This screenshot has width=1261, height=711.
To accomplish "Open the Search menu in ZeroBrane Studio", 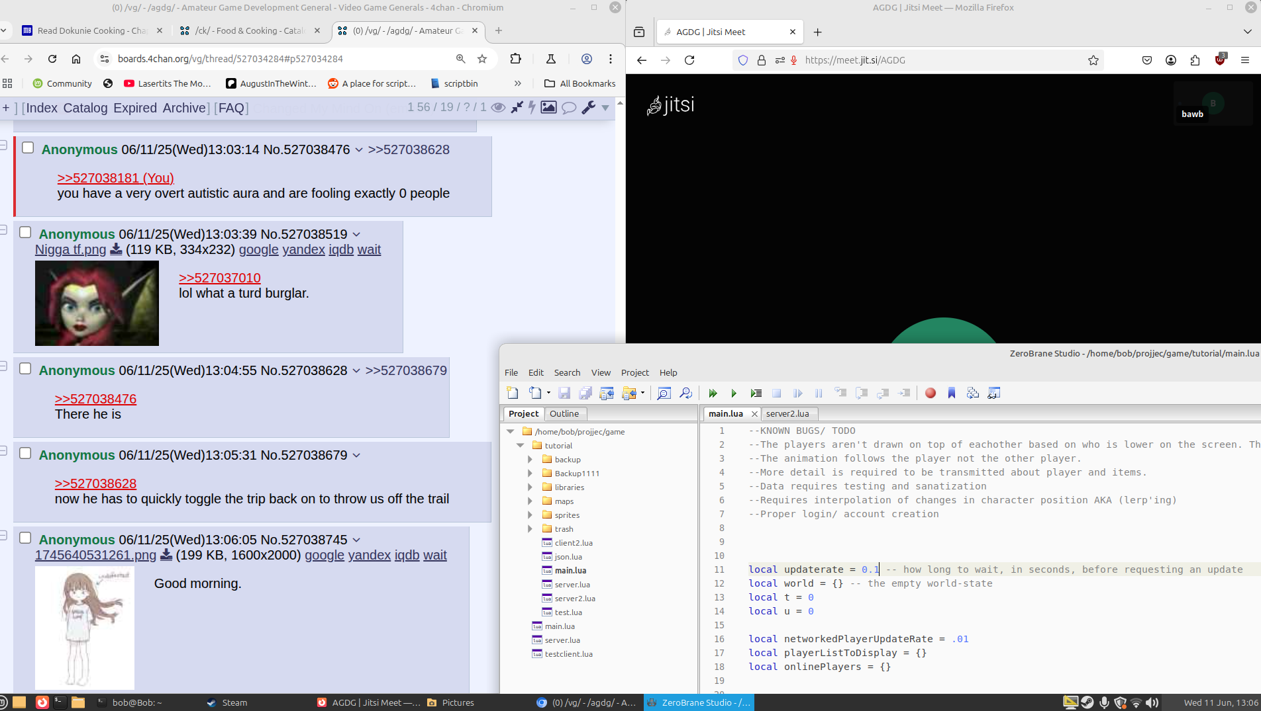I will [x=567, y=372].
